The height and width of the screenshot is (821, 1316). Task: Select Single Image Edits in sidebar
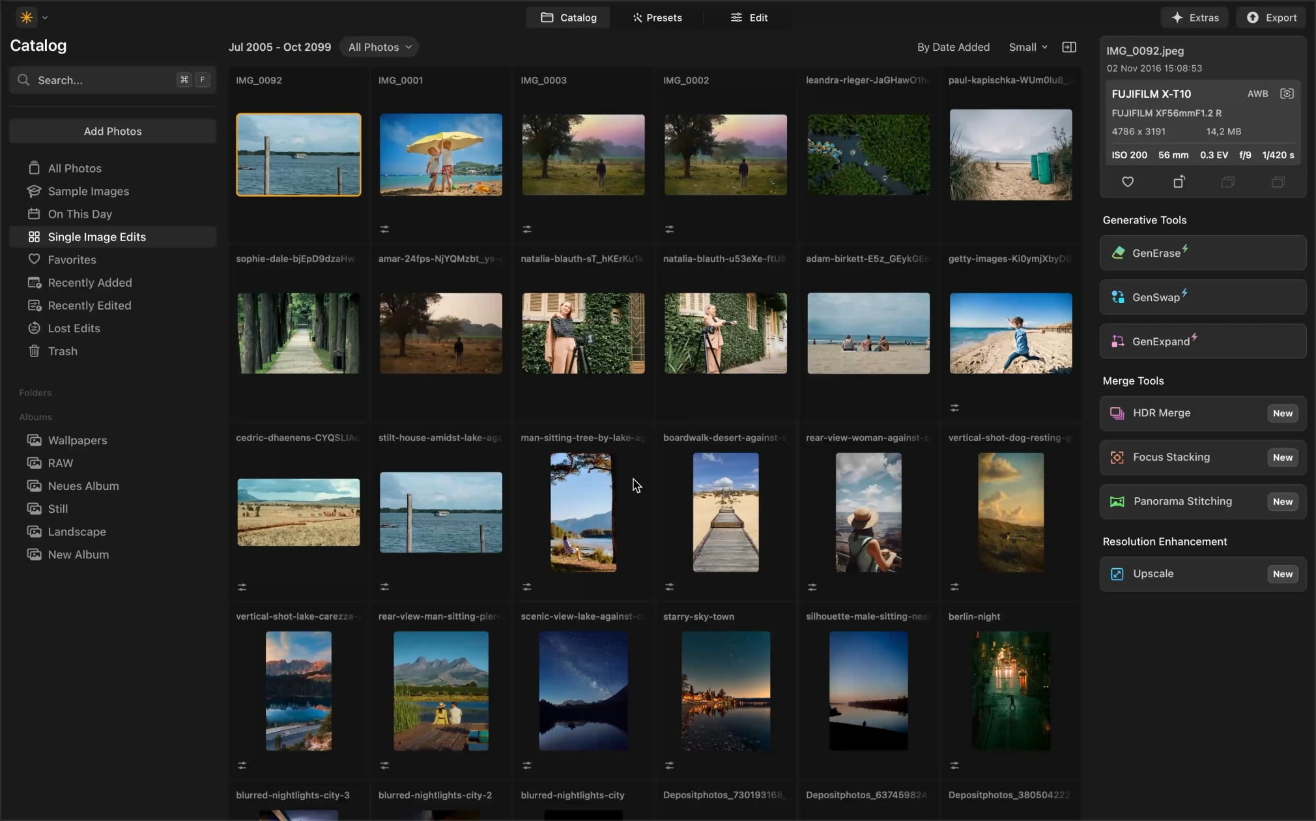[113, 237]
